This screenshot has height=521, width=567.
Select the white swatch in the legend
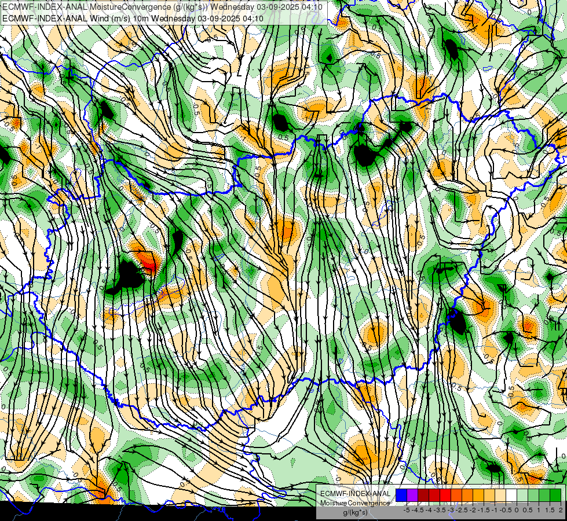511,495
